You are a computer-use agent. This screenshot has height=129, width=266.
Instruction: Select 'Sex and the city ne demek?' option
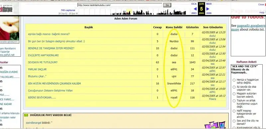234,121
